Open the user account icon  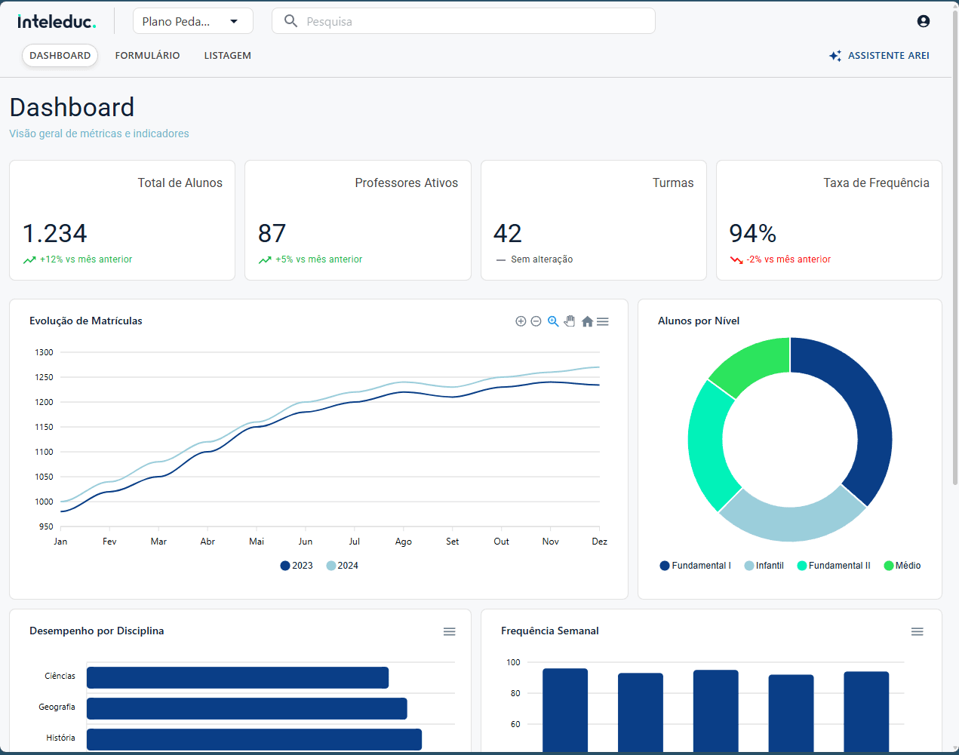[923, 21]
